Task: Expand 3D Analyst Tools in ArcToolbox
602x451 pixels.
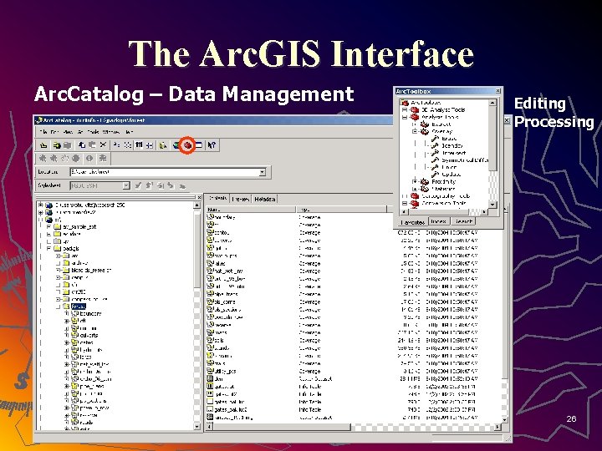Action: [405, 109]
